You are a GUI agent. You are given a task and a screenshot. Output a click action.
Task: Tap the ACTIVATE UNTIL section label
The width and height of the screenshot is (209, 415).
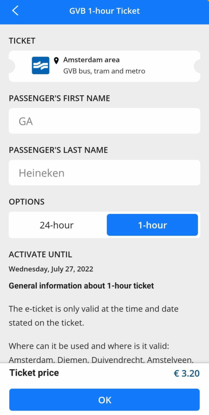coord(41,255)
